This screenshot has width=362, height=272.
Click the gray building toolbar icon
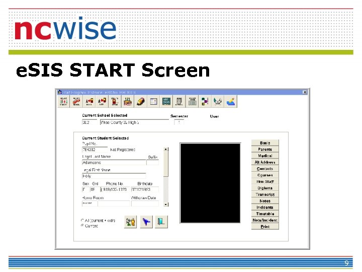coord(179,102)
